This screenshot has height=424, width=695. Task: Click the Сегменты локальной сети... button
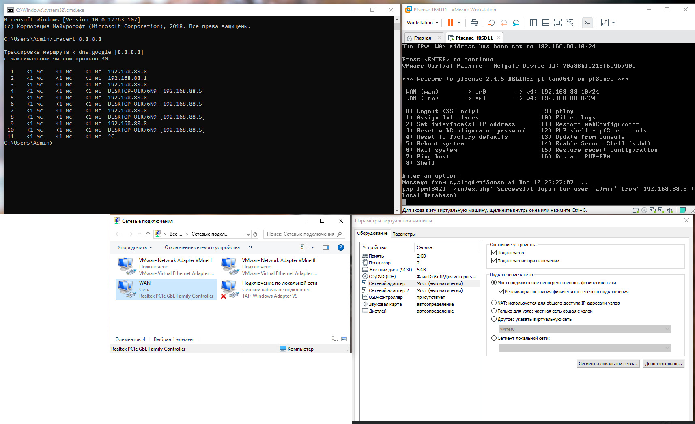608,364
